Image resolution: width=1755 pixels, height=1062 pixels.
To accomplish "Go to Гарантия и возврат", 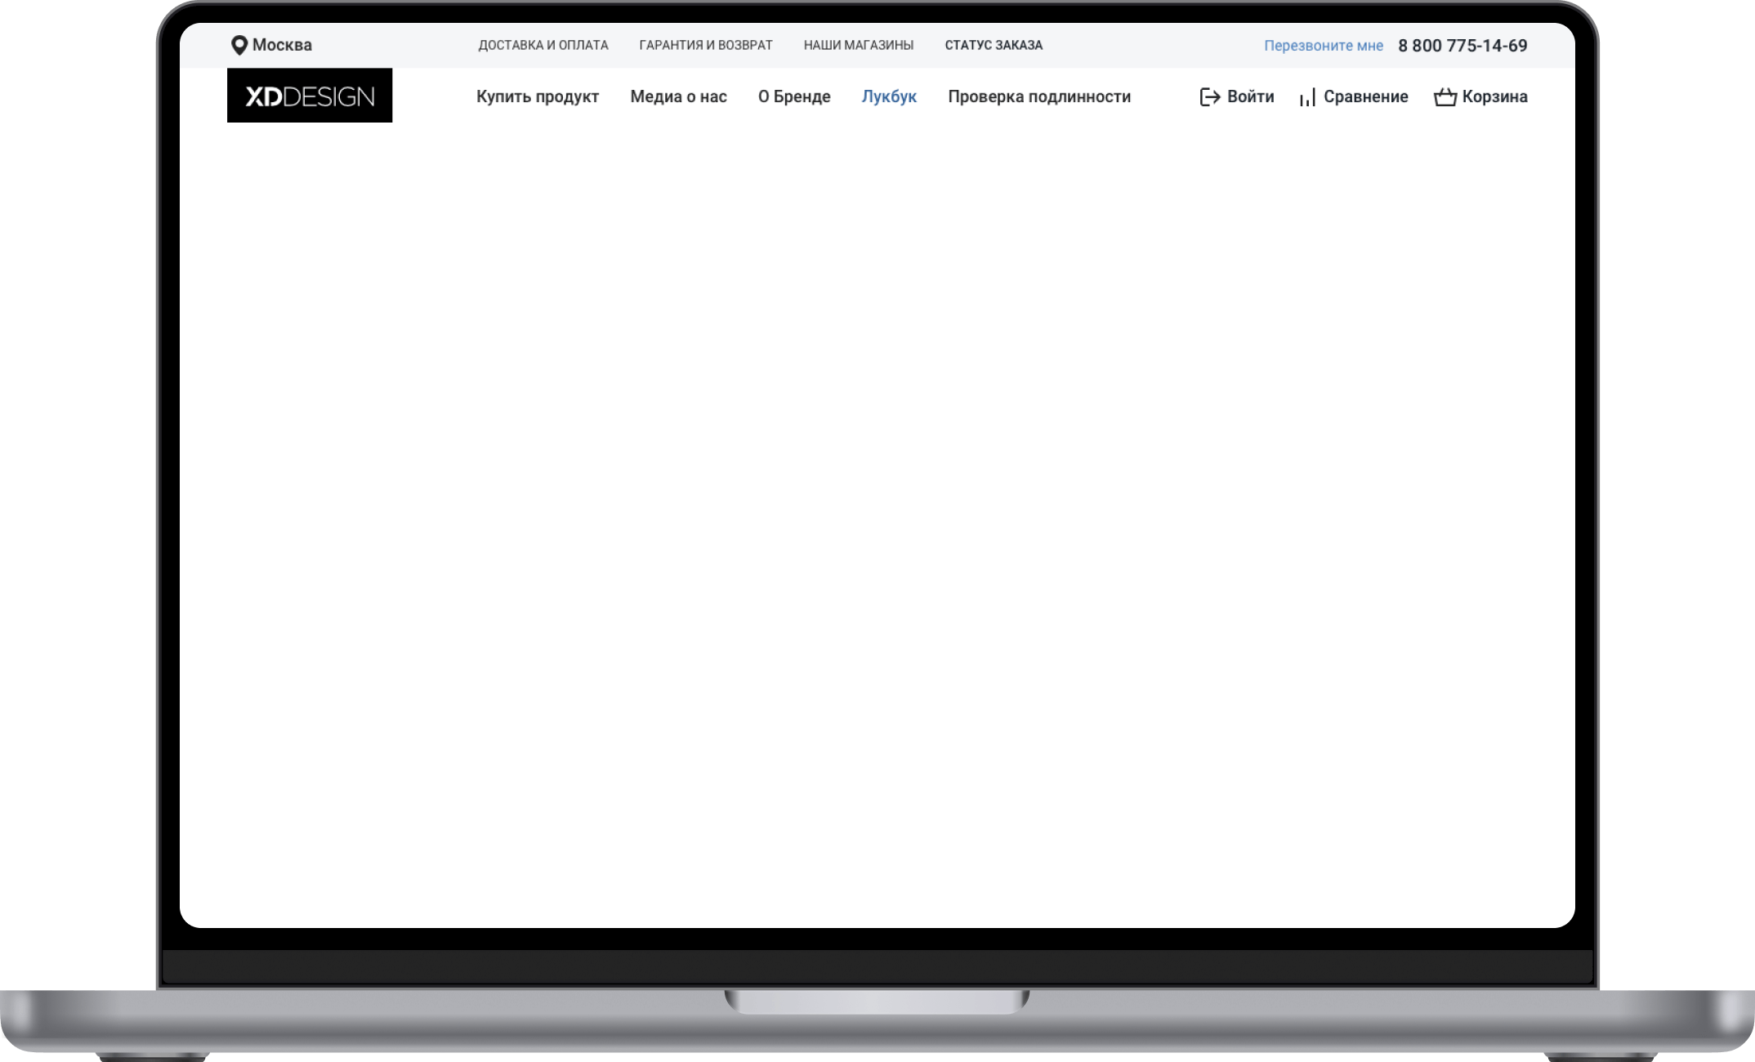I will [x=706, y=46].
